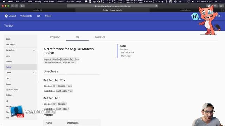225x126 pixels.
Task: Open the Develop menu
Action: tap(60, 1)
